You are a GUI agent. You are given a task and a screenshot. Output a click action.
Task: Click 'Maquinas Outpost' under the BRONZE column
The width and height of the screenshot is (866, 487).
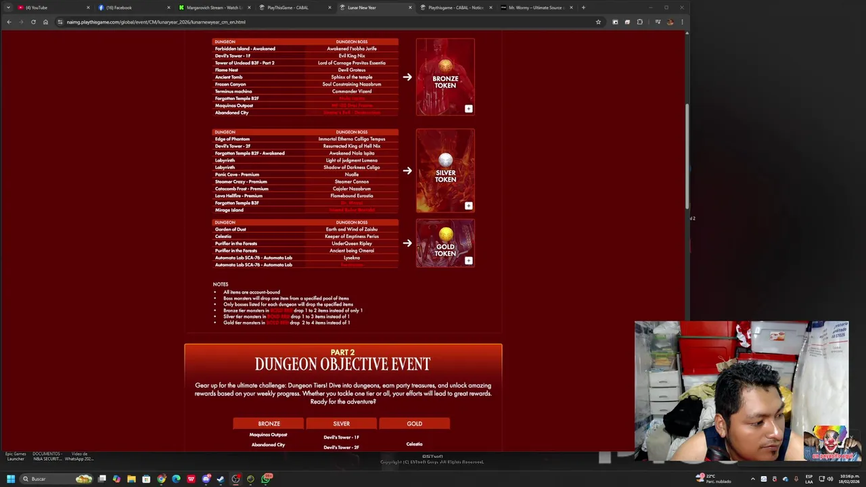[268, 435]
